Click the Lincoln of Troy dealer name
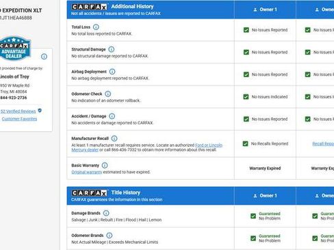Viewport: 334px width, 250px height. click(x=14, y=77)
